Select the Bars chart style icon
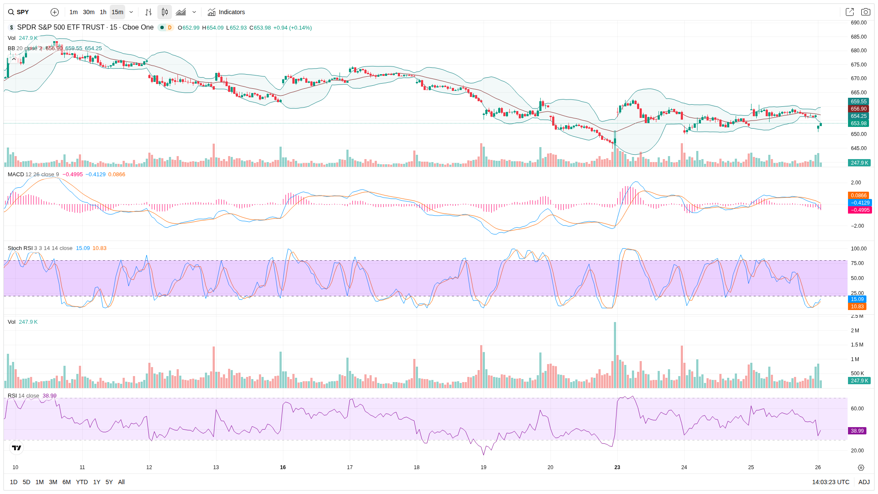Screen dimensions: 878x494 [148, 12]
